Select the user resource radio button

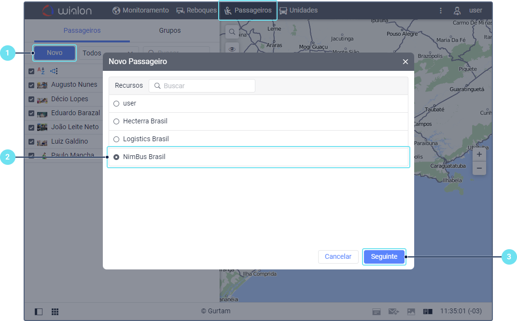click(116, 104)
